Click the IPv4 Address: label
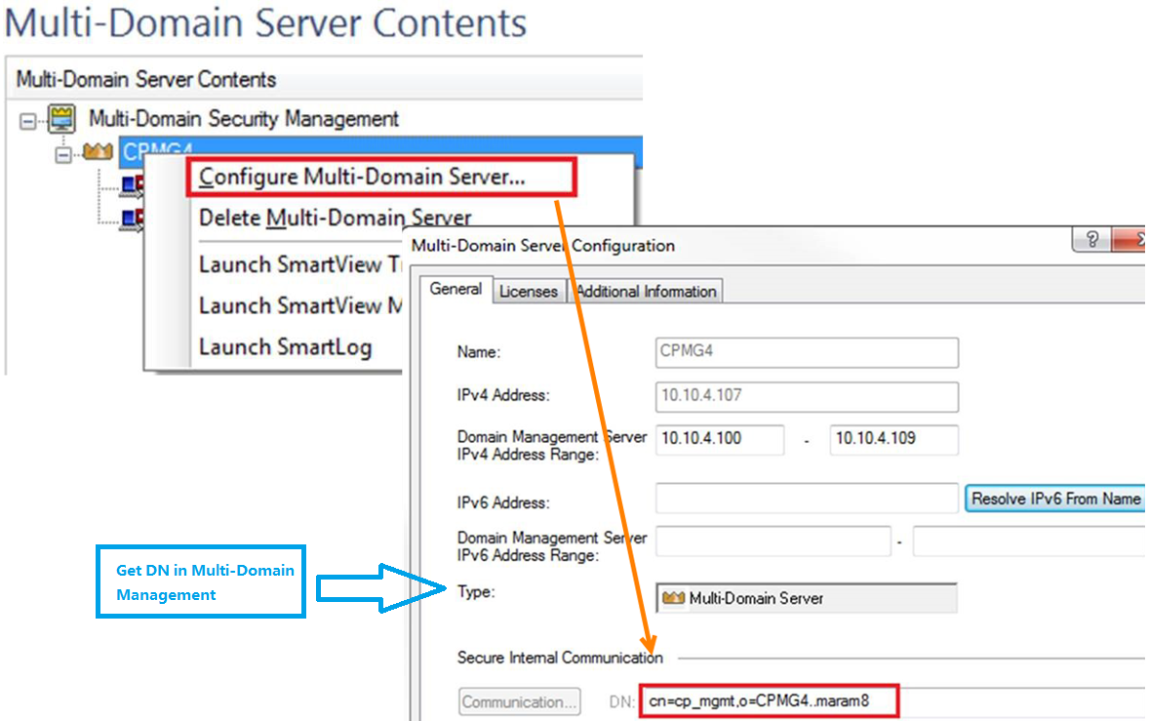Image resolution: width=1149 pixels, height=721 pixels. tap(503, 395)
